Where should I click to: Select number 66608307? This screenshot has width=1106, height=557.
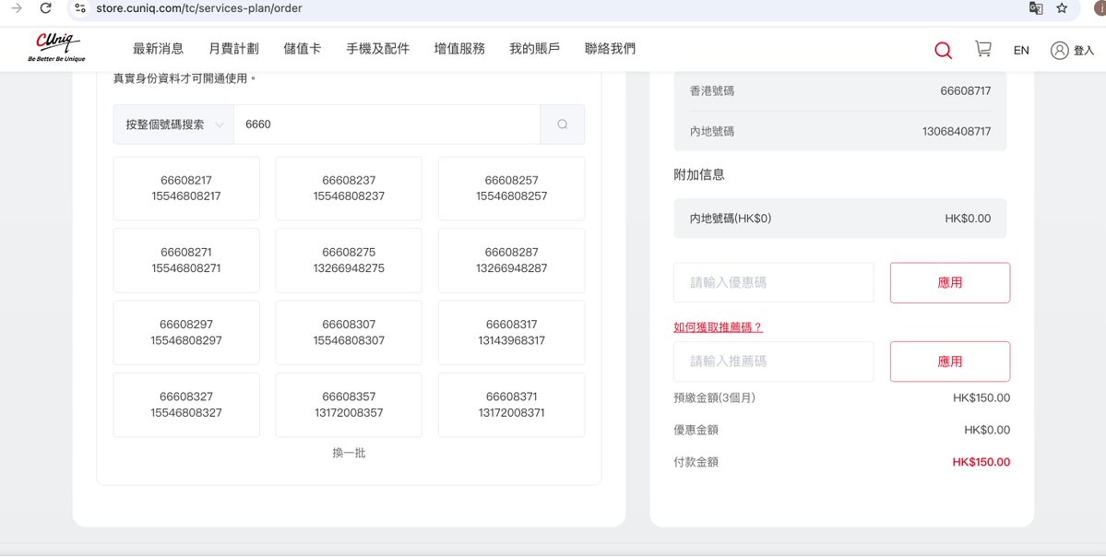click(349, 333)
